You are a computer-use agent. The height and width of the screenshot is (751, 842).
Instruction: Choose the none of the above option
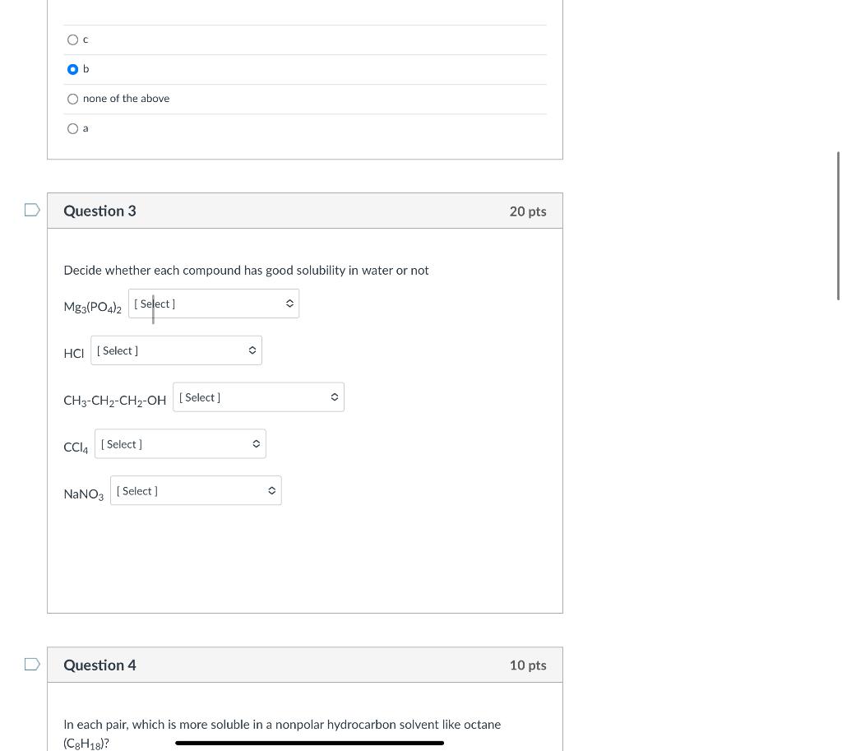pyautogui.click(x=72, y=99)
